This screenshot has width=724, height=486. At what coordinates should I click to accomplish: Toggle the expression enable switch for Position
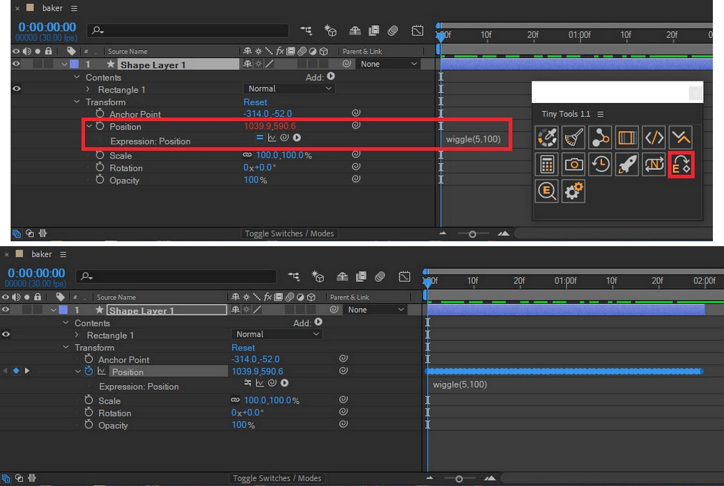click(x=260, y=138)
